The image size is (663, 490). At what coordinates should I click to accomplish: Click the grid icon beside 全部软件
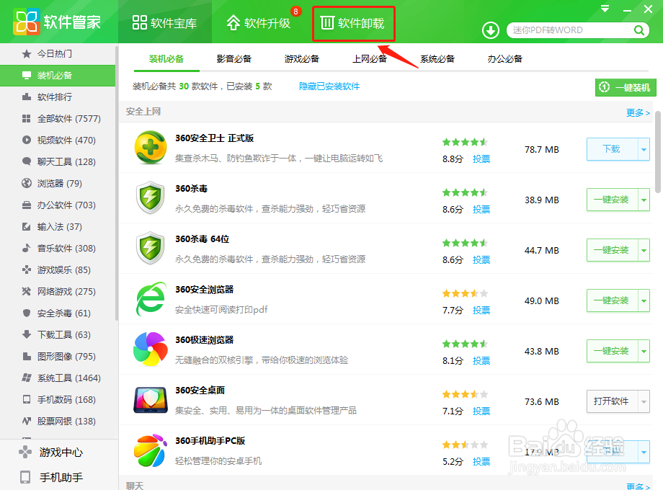27,118
